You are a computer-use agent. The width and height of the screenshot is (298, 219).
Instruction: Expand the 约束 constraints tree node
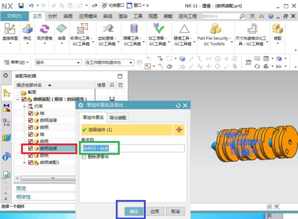tap(25, 106)
